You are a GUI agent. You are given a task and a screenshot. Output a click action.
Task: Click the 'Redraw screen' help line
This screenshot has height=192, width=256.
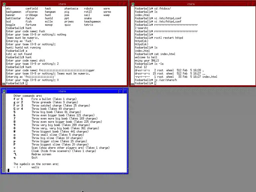pos(41,154)
